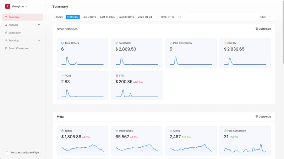
Task: Open Analysis in the sidebar
Action: 23,25
